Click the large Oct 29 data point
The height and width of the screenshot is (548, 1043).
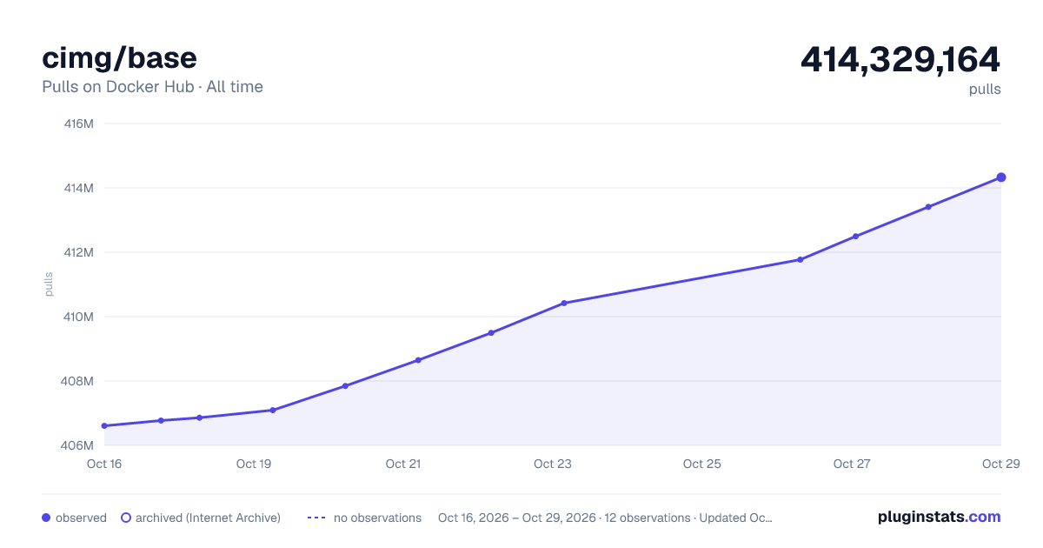[1001, 177]
